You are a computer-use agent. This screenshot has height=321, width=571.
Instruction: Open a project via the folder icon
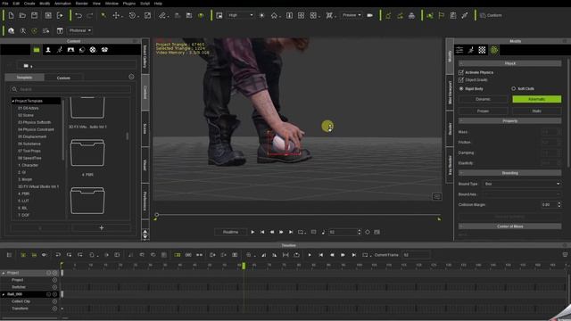22,15
